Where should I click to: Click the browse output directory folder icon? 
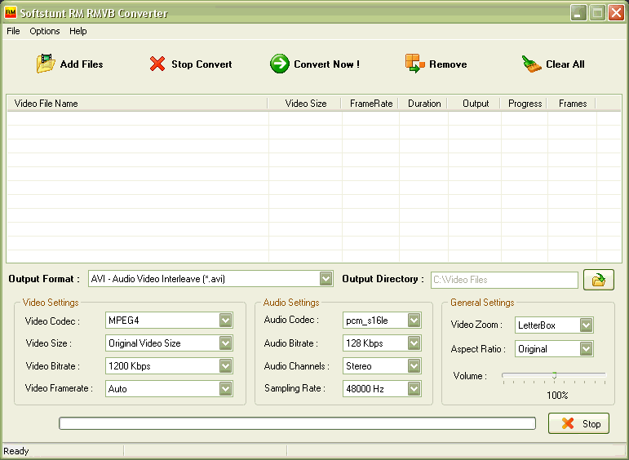[599, 280]
